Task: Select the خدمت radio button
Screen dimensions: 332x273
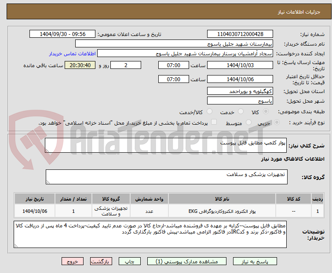Action: click(241, 111)
